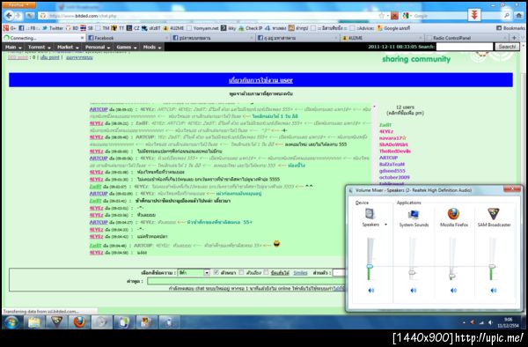Mute the Speakers device in Volume Mixer
Viewport: 528px width, 347px height.
pos(370,290)
